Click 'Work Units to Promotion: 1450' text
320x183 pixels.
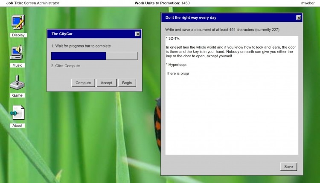point(162,3)
